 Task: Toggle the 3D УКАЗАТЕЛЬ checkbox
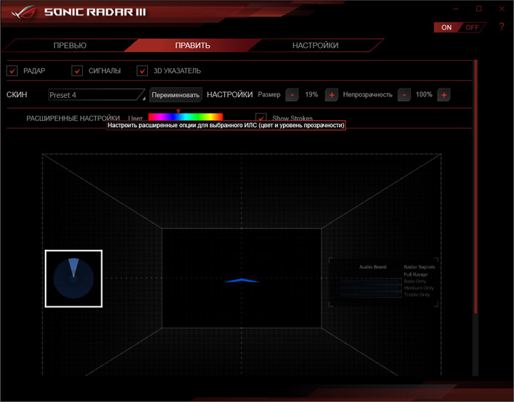pyautogui.click(x=142, y=71)
